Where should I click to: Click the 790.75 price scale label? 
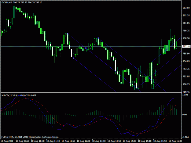click(x=186, y=84)
